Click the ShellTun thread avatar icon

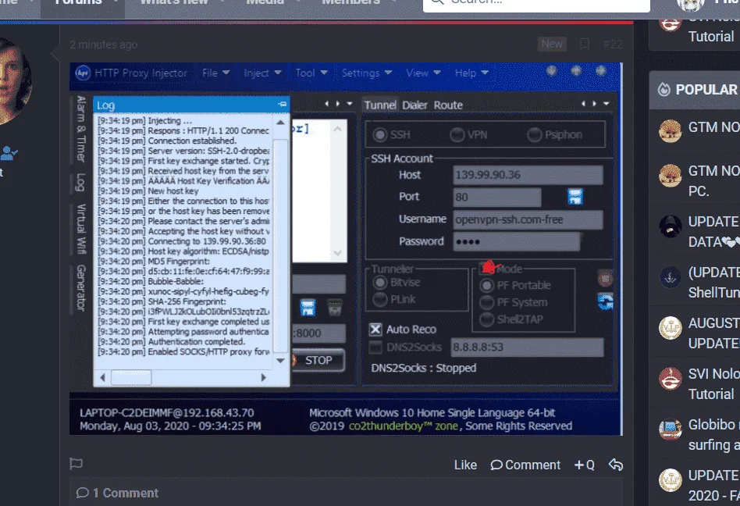click(x=671, y=277)
